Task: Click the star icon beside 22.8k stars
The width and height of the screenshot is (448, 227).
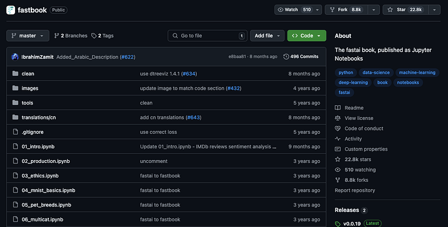Action: click(x=338, y=160)
